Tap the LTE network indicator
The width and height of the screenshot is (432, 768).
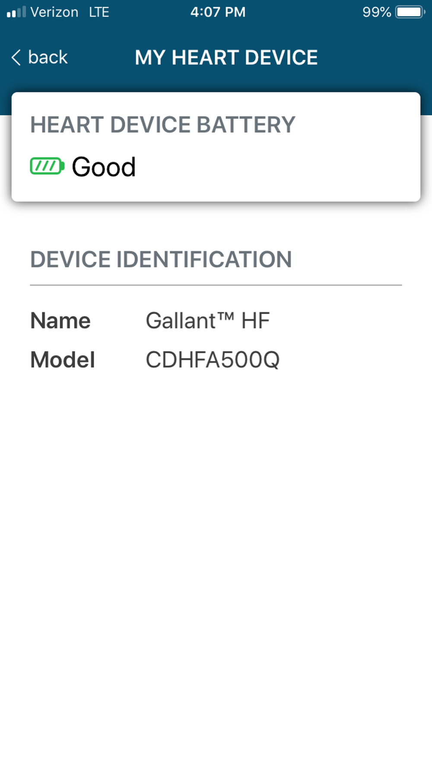(x=99, y=12)
